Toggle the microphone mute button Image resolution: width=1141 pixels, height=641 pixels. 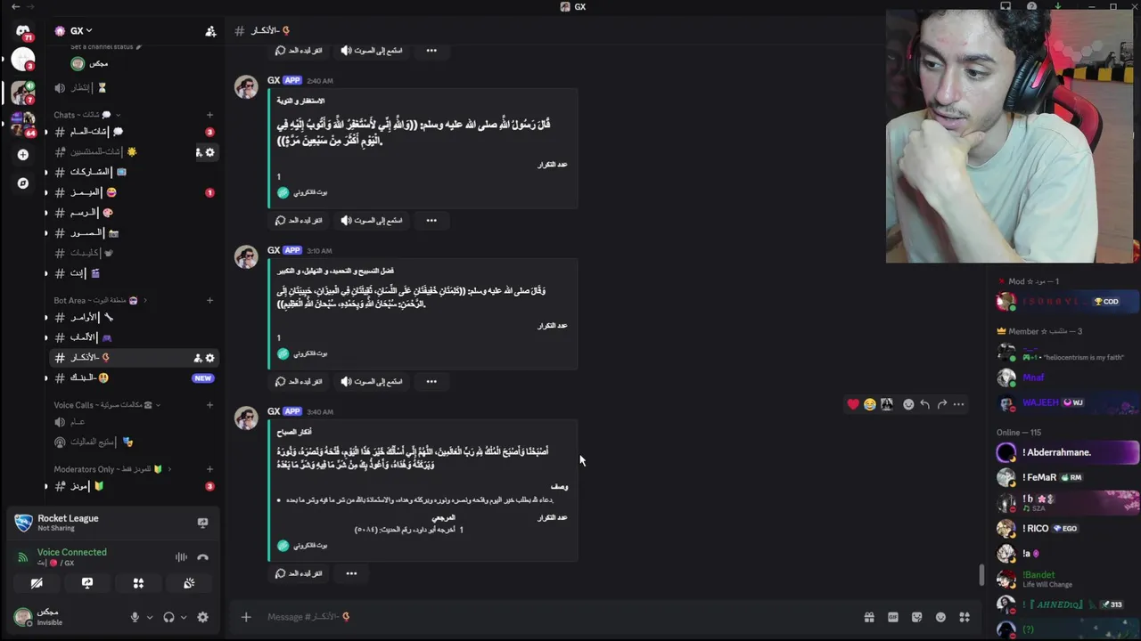click(x=135, y=617)
